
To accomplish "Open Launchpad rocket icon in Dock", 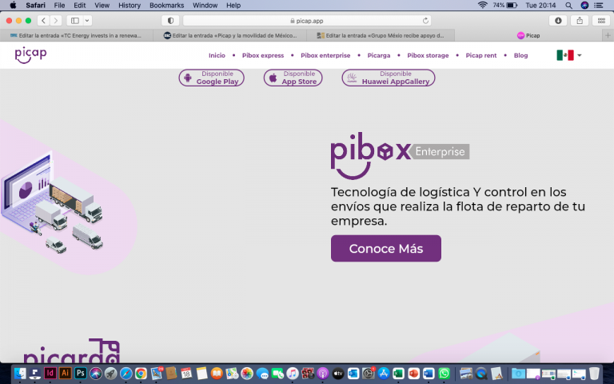I will 111,374.
